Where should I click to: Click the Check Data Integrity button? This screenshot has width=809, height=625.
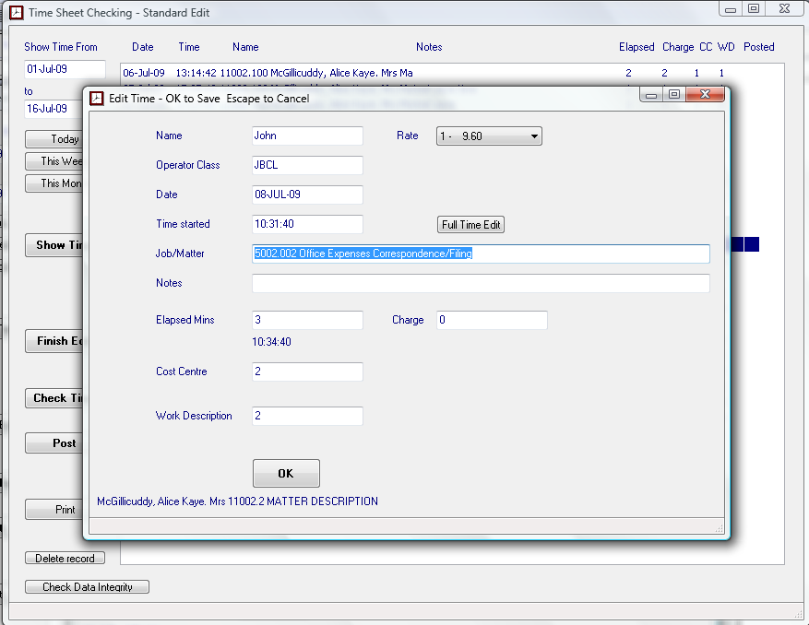(x=88, y=587)
